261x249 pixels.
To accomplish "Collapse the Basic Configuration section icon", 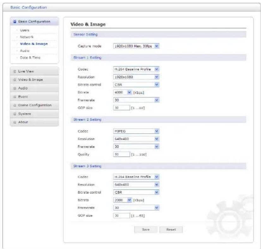I will point(15,21).
